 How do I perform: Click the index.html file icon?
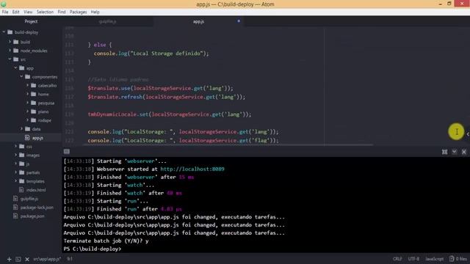click(x=21, y=190)
